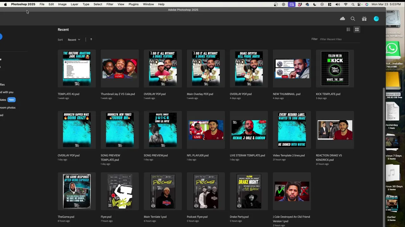The width and height of the screenshot is (405, 227).
Task: Toggle Do Not Disturb moon icon
Action: point(315,4)
